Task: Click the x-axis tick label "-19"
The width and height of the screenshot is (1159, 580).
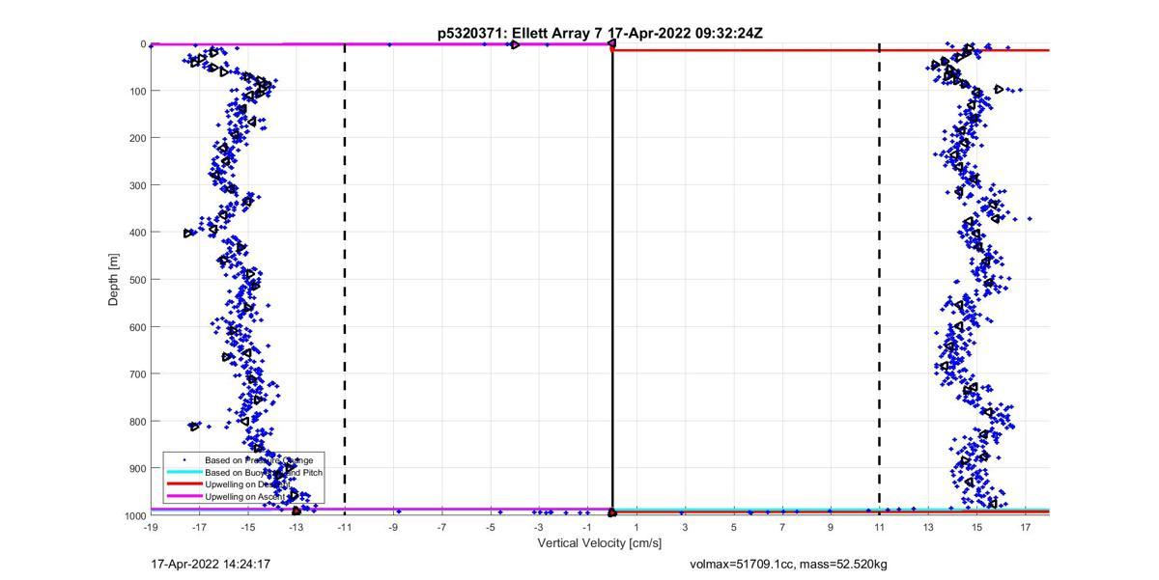Action: point(151,528)
